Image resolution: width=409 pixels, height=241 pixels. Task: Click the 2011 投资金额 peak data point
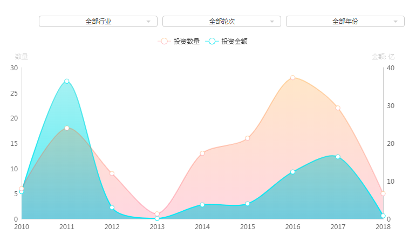click(x=67, y=81)
